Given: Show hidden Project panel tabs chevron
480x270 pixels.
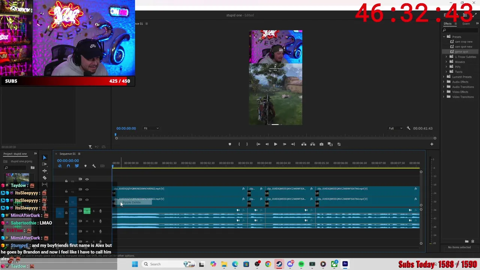Looking at the screenshot, I should [x=35, y=154].
